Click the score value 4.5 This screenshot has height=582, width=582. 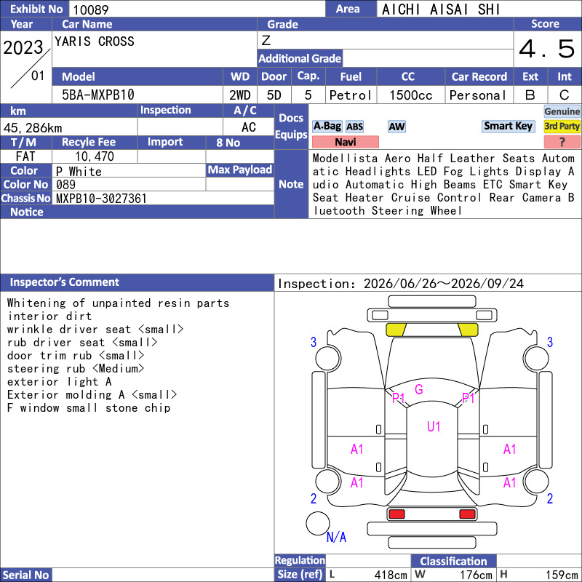[547, 49]
